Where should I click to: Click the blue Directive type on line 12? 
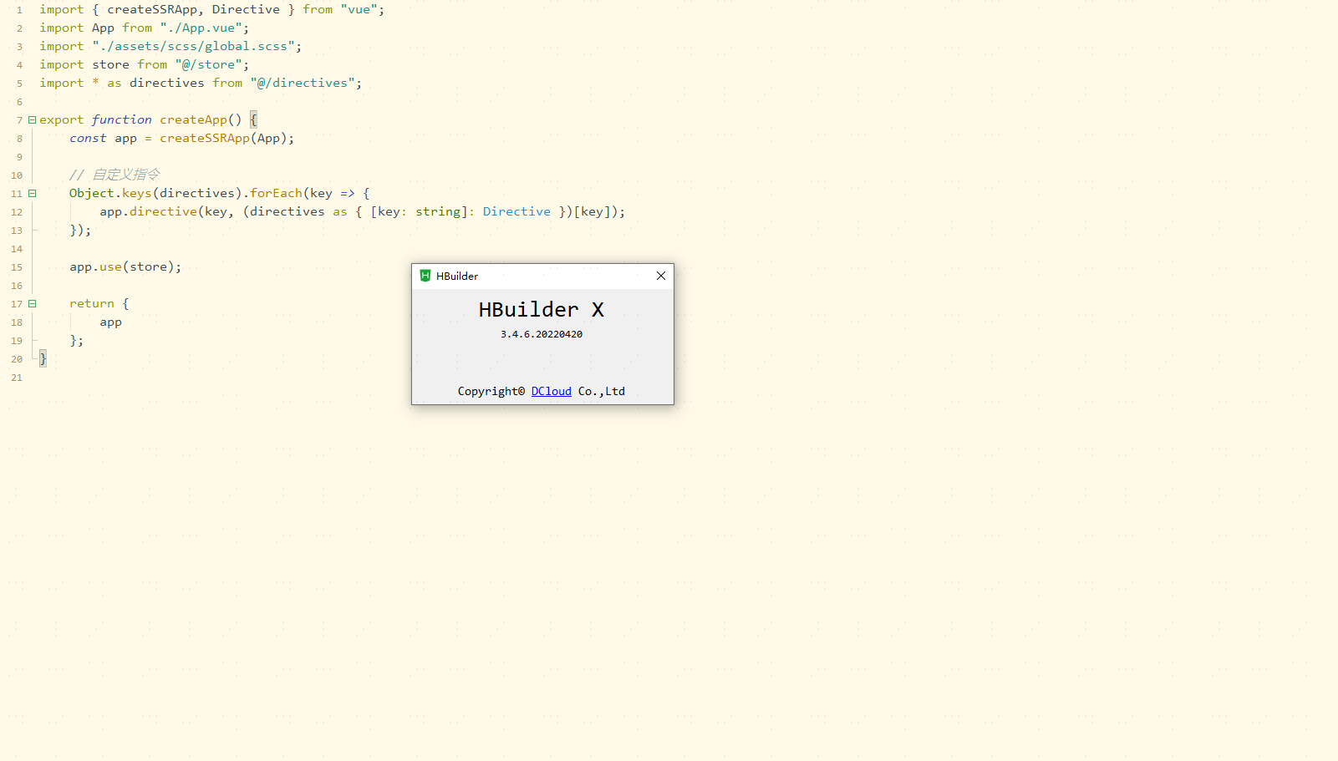pyautogui.click(x=516, y=211)
